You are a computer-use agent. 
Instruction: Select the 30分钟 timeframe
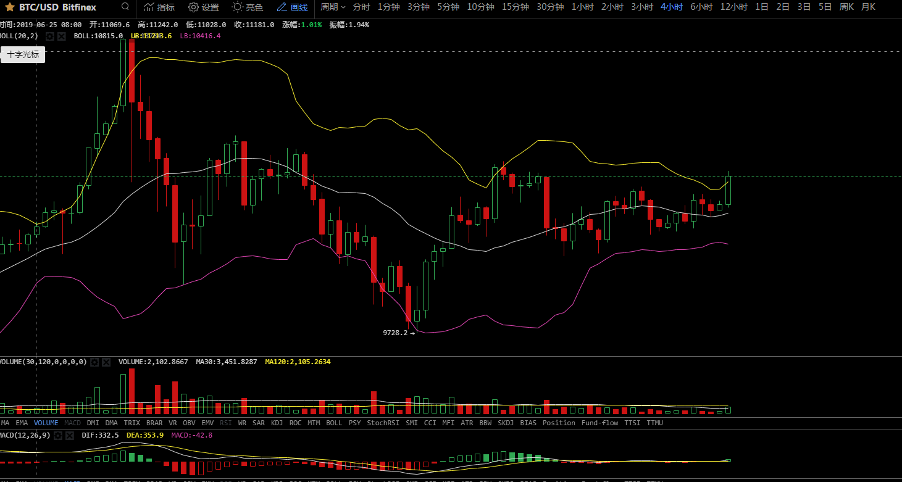tap(550, 7)
